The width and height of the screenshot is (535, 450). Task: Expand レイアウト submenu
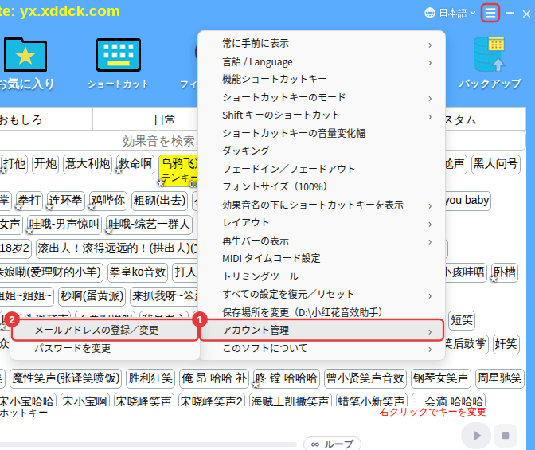point(322,222)
